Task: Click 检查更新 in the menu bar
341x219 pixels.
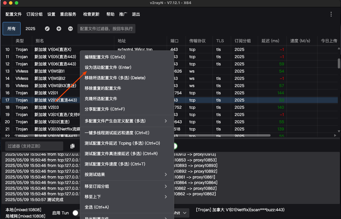Action: pyautogui.click(x=91, y=14)
